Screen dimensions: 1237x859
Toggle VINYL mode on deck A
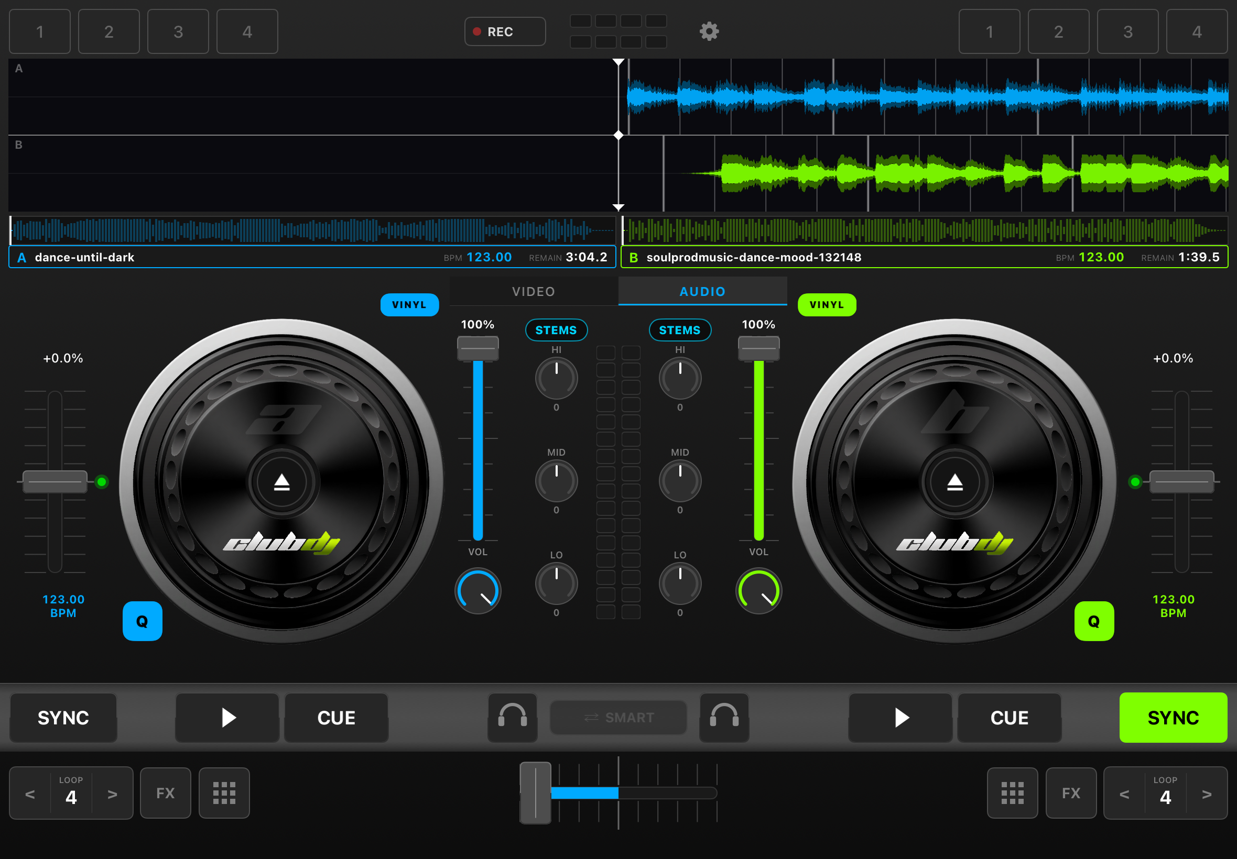tap(409, 305)
